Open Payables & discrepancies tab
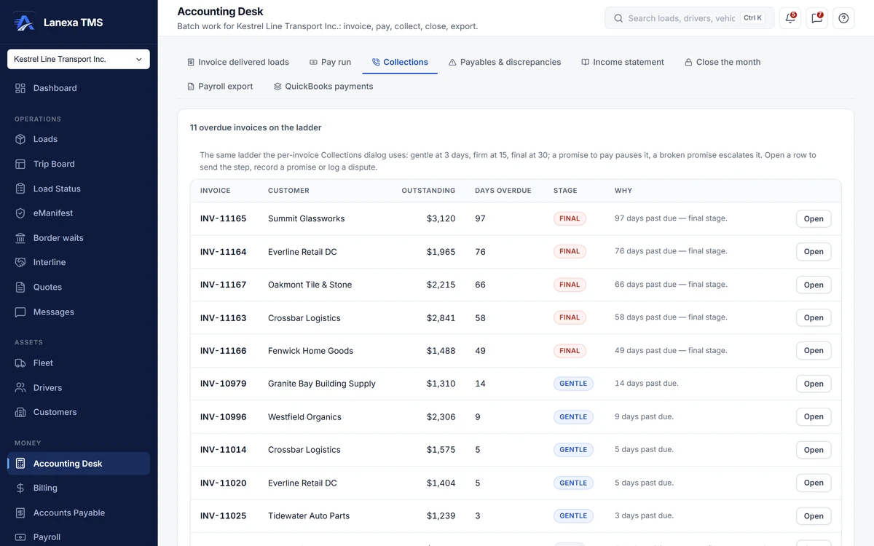The height and width of the screenshot is (546, 874). (x=505, y=62)
